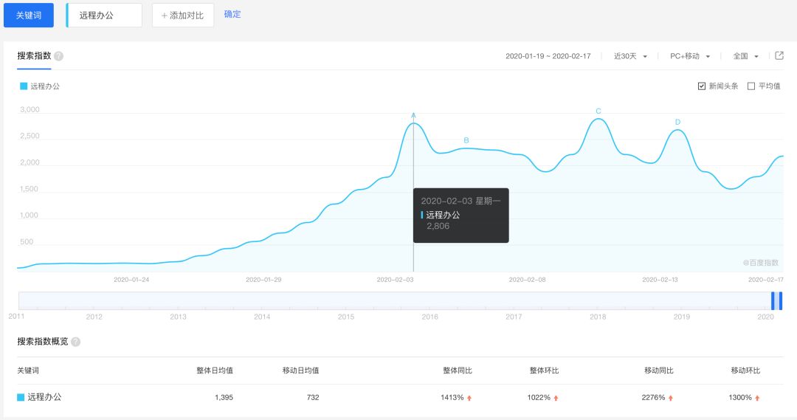
Task: Click the help icon beside 搜索指数概览
Action: pyautogui.click(x=76, y=342)
